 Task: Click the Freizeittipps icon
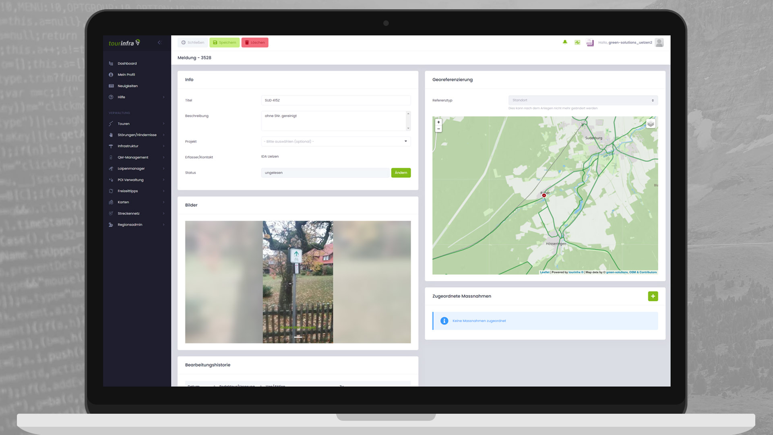tap(111, 191)
